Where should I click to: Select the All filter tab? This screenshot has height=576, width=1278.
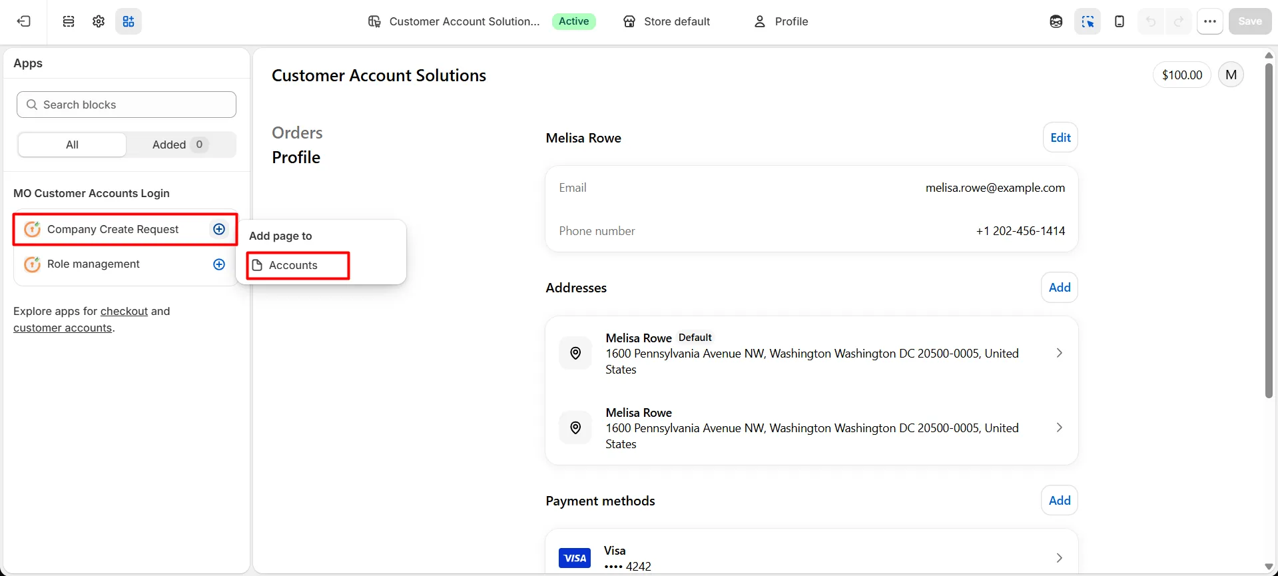pyautogui.click(x=72, y=144)
